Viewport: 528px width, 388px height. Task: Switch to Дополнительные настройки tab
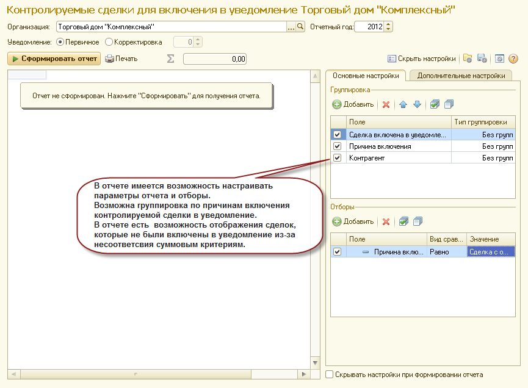click(x=461, y=76)
